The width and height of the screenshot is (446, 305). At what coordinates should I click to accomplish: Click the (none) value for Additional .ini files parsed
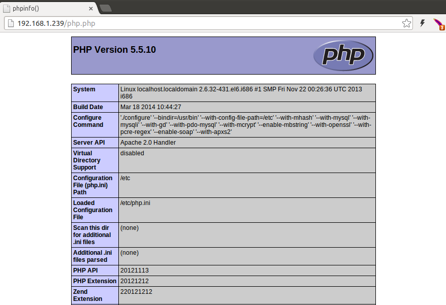coord(130,253)
